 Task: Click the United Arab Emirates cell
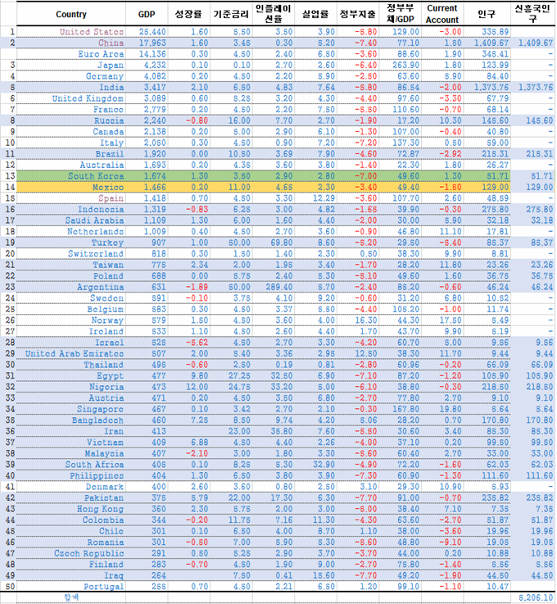point(70,353)
